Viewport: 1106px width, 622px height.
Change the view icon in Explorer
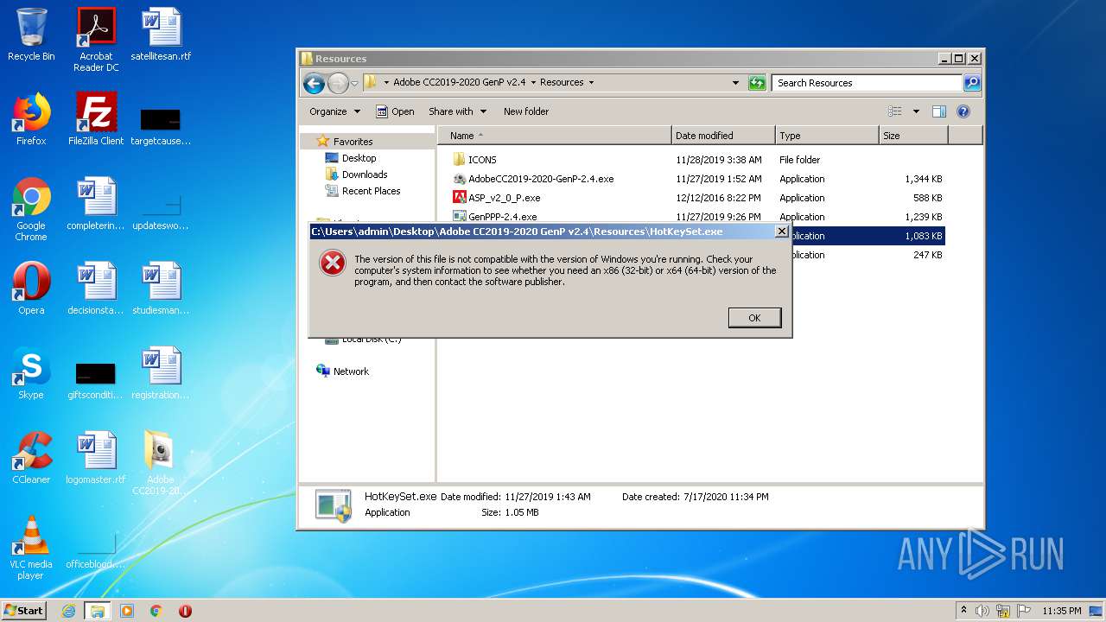point(895,111)
